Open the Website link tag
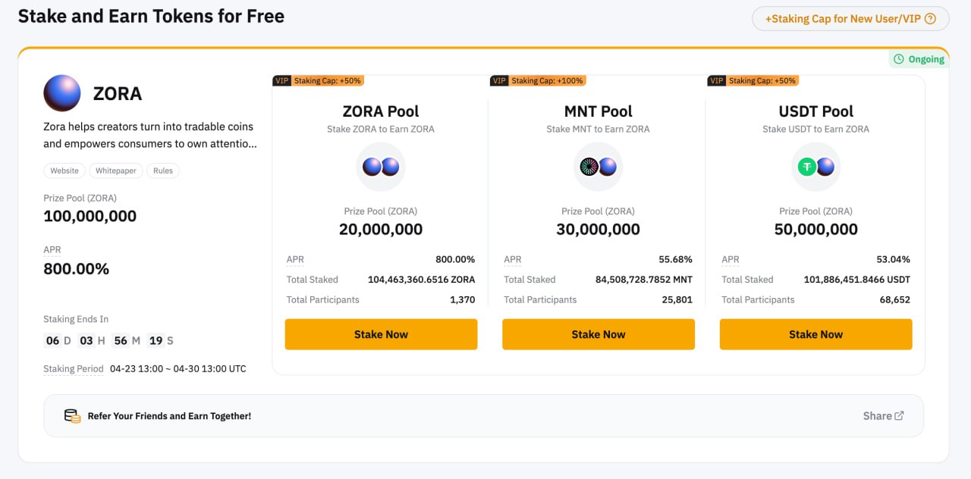971x479 pixels. point(64,171)
